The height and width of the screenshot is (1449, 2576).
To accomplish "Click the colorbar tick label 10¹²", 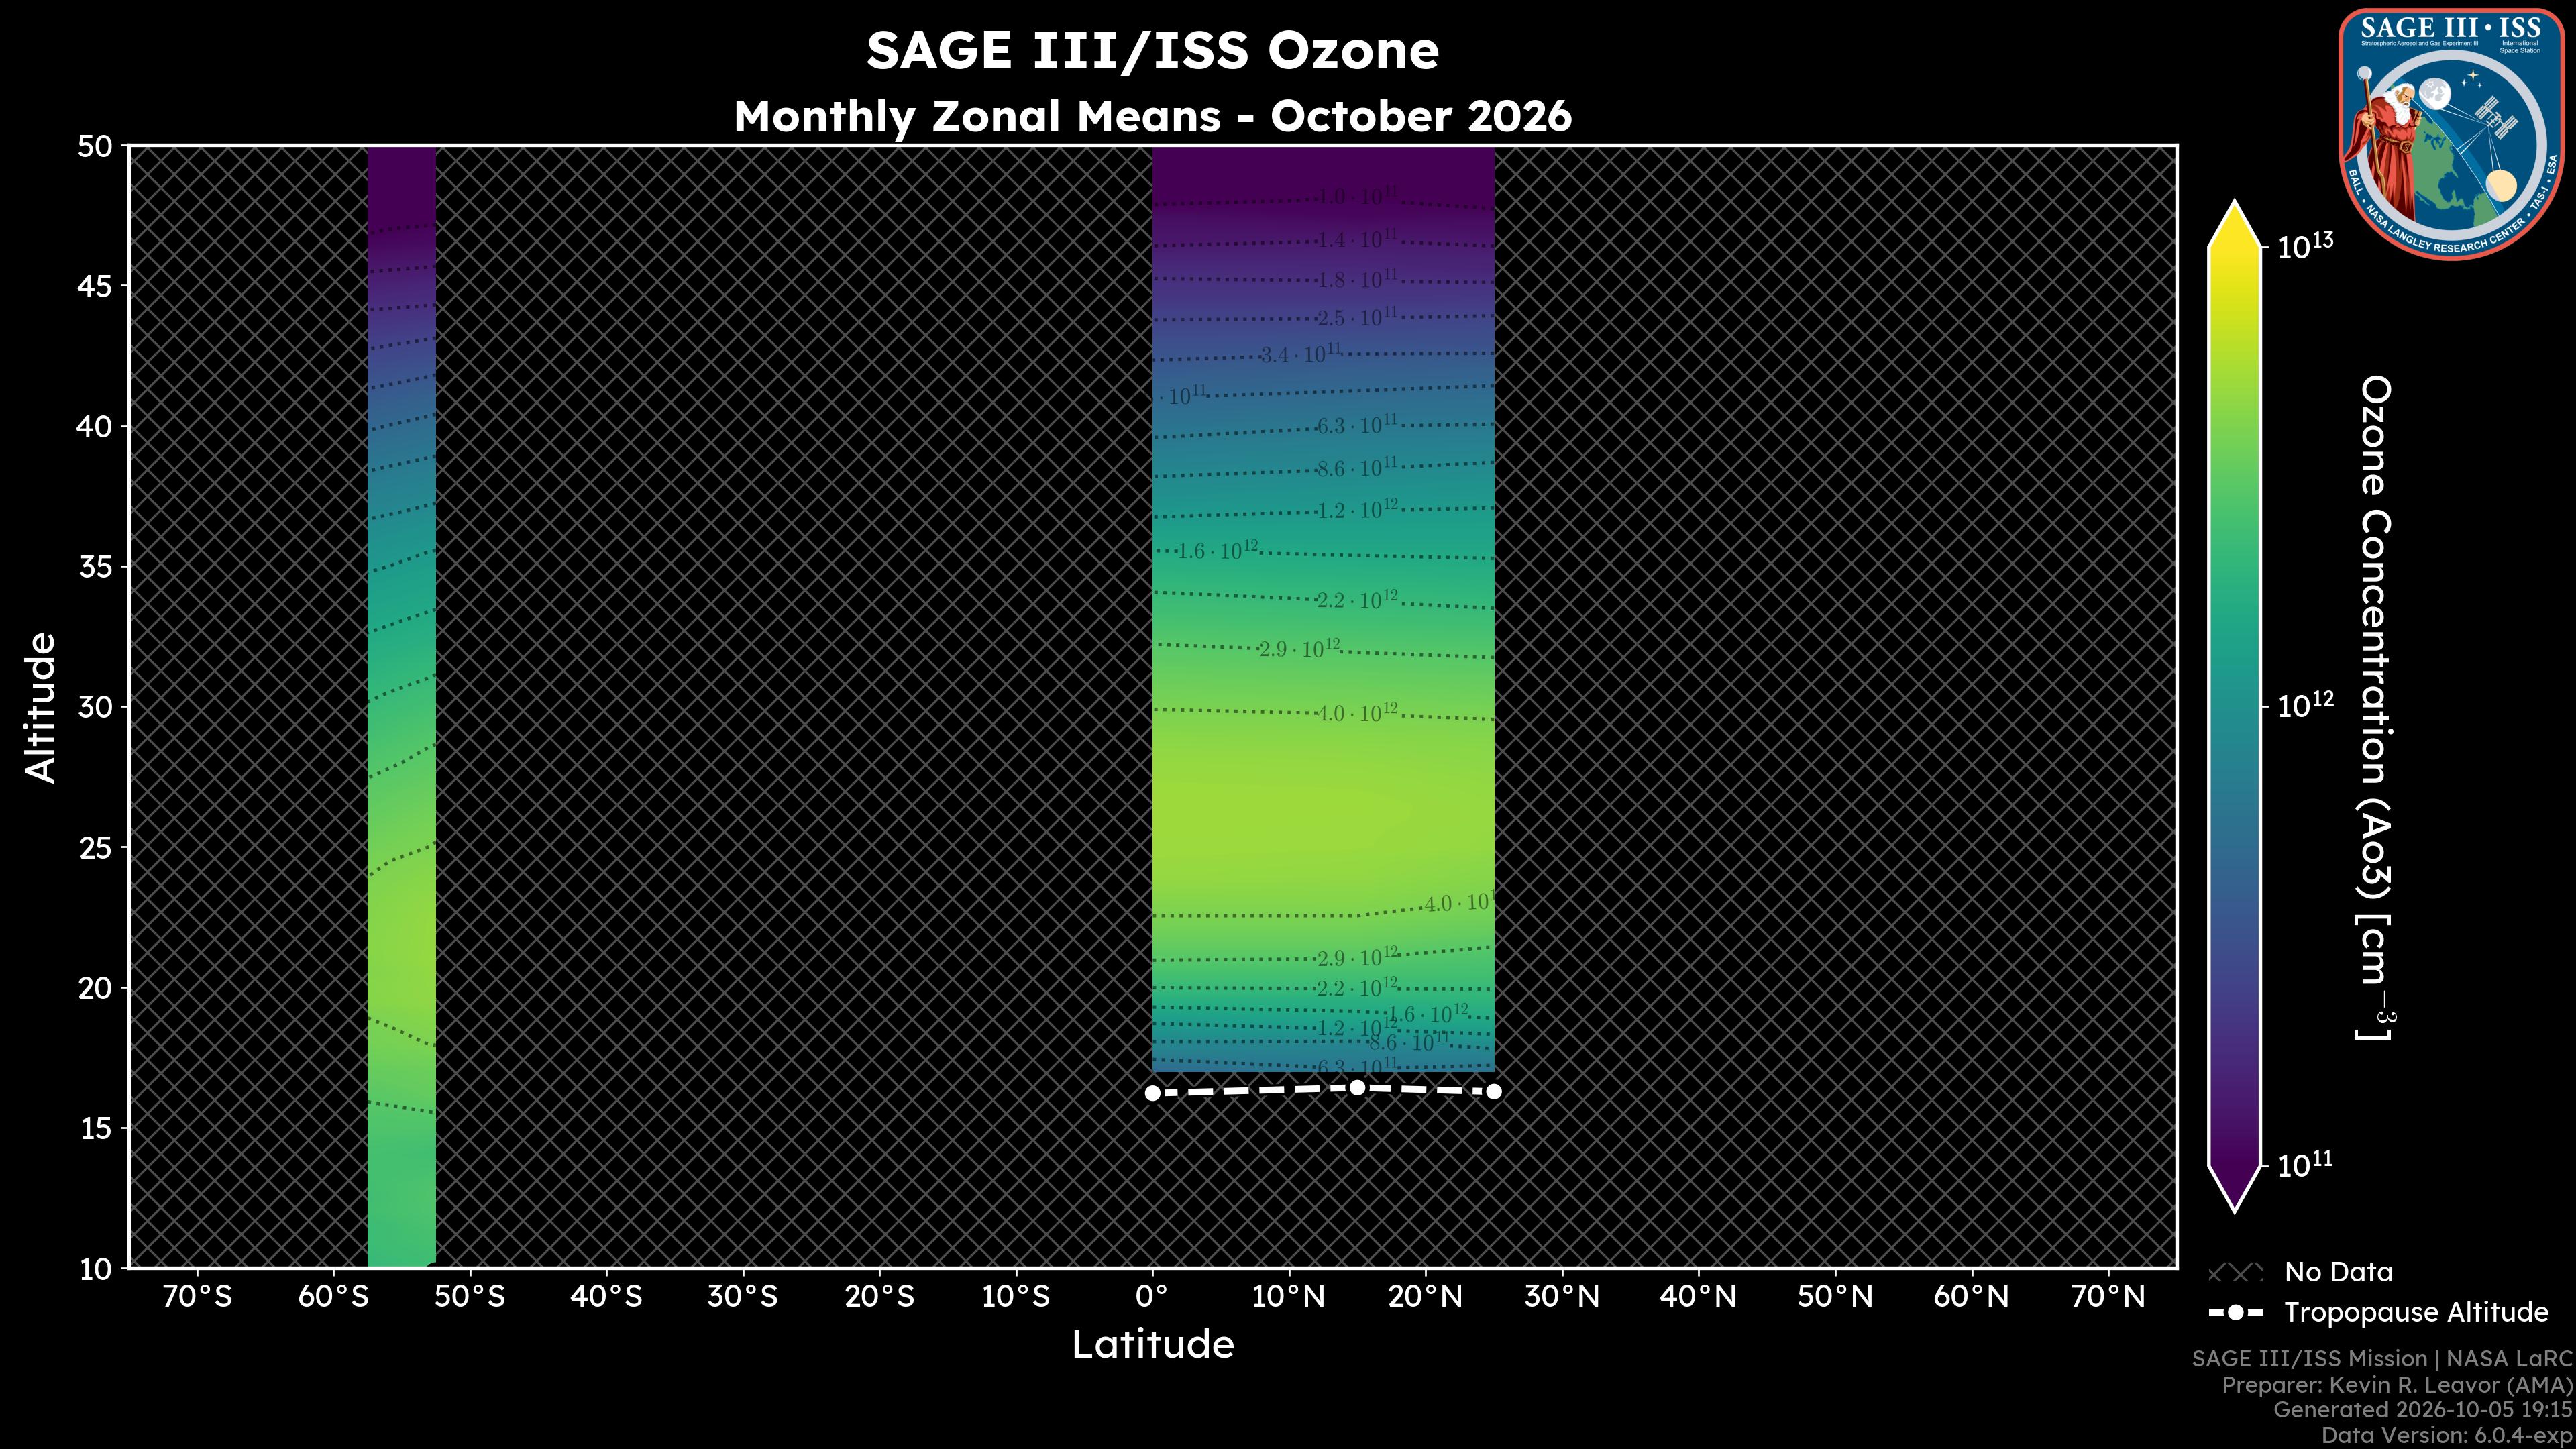I will [x=2305, y=705].
